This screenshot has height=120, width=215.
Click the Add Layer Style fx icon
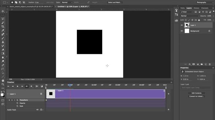tap(189, 64)
